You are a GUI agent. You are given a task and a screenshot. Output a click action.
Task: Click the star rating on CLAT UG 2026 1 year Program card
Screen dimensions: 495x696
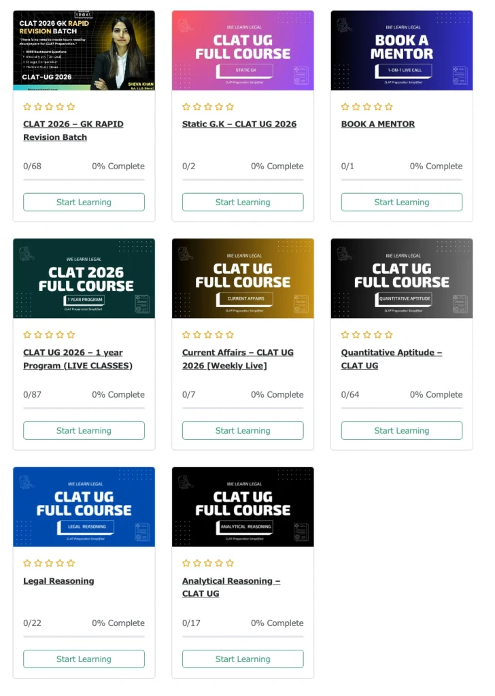click(49, 334)
